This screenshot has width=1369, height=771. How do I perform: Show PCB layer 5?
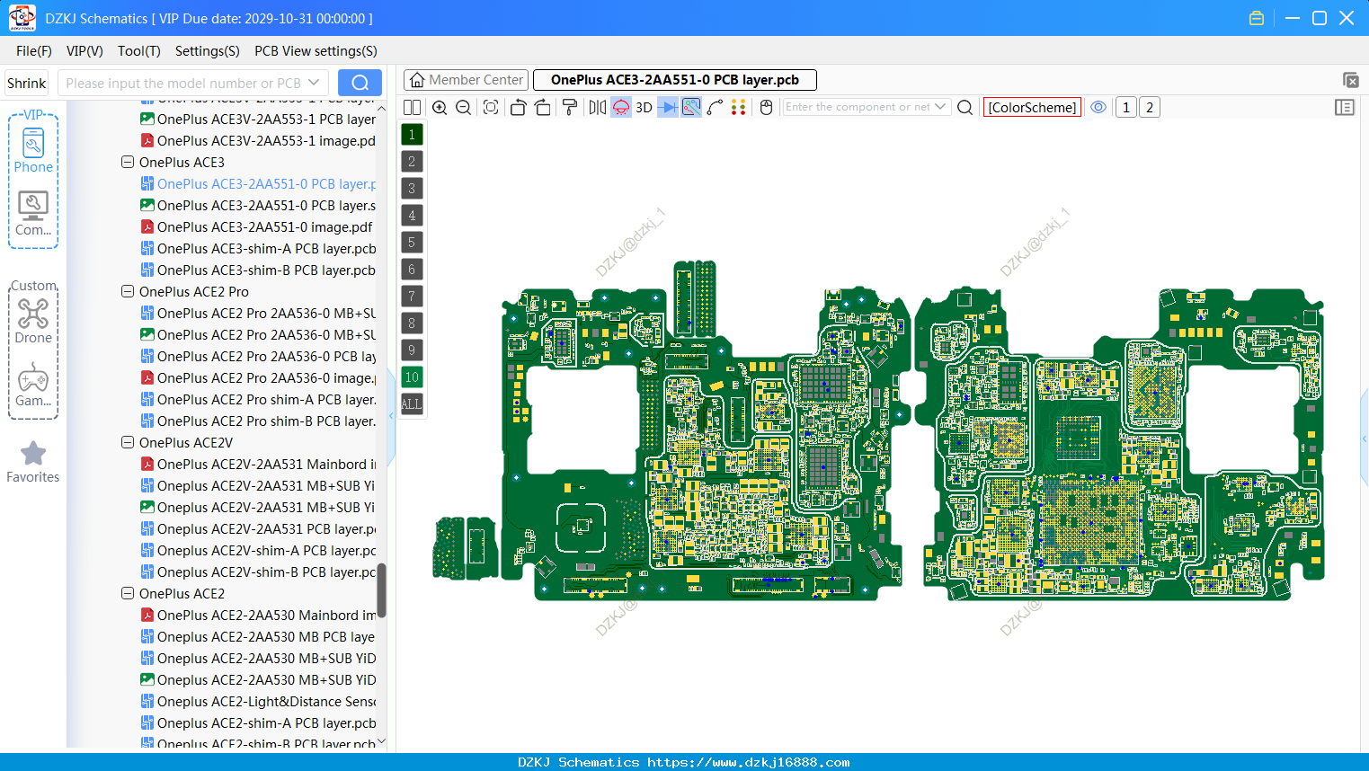pos(412,243)
